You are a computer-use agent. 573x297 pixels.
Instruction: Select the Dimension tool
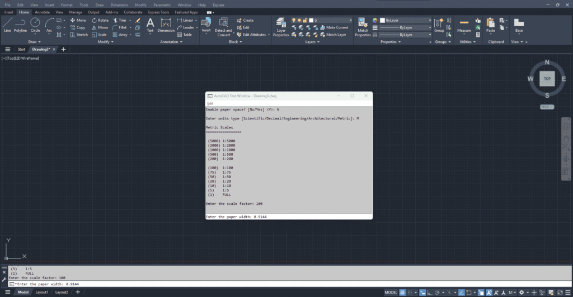(x=166, y=25)
